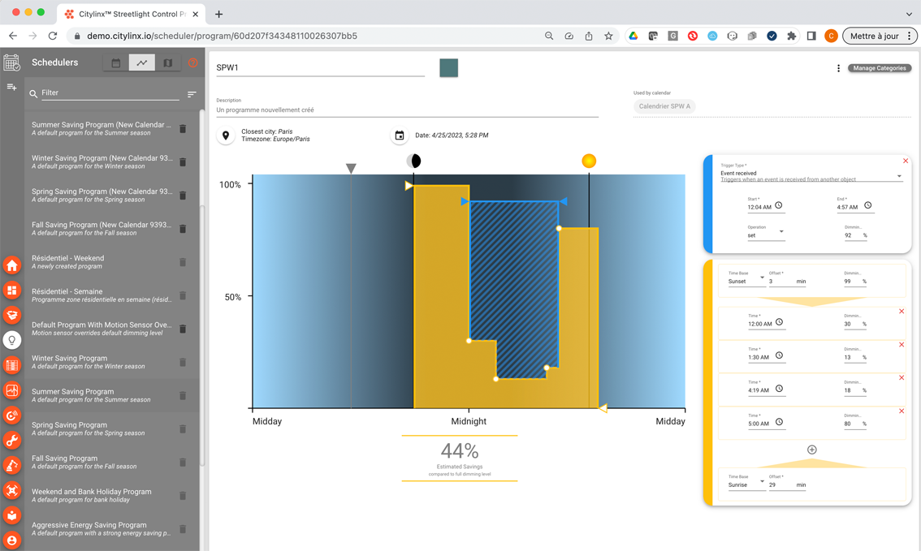
Task: Click the half-moon sunset marker on graph
Action: point(413,161)
